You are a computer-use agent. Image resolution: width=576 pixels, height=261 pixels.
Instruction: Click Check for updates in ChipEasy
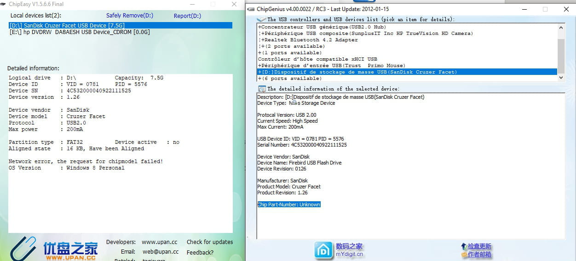(x=210, y=242)
